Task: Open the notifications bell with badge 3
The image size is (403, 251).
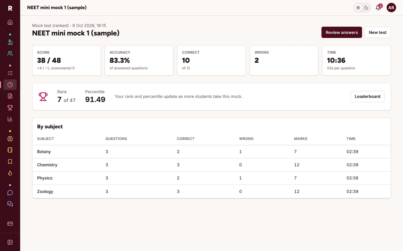Action: point(378,8)
